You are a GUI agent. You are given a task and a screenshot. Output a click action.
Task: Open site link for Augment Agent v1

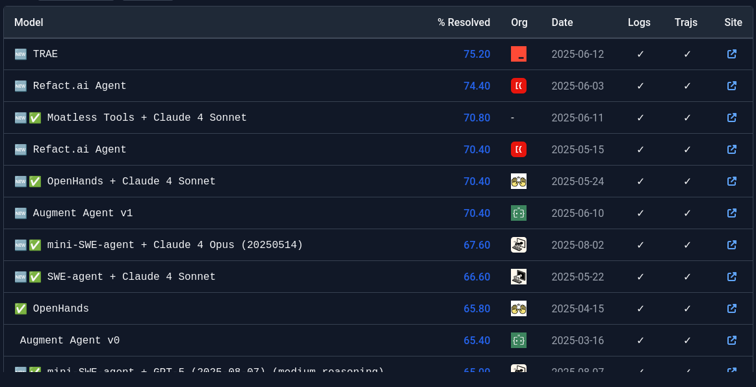731,213
